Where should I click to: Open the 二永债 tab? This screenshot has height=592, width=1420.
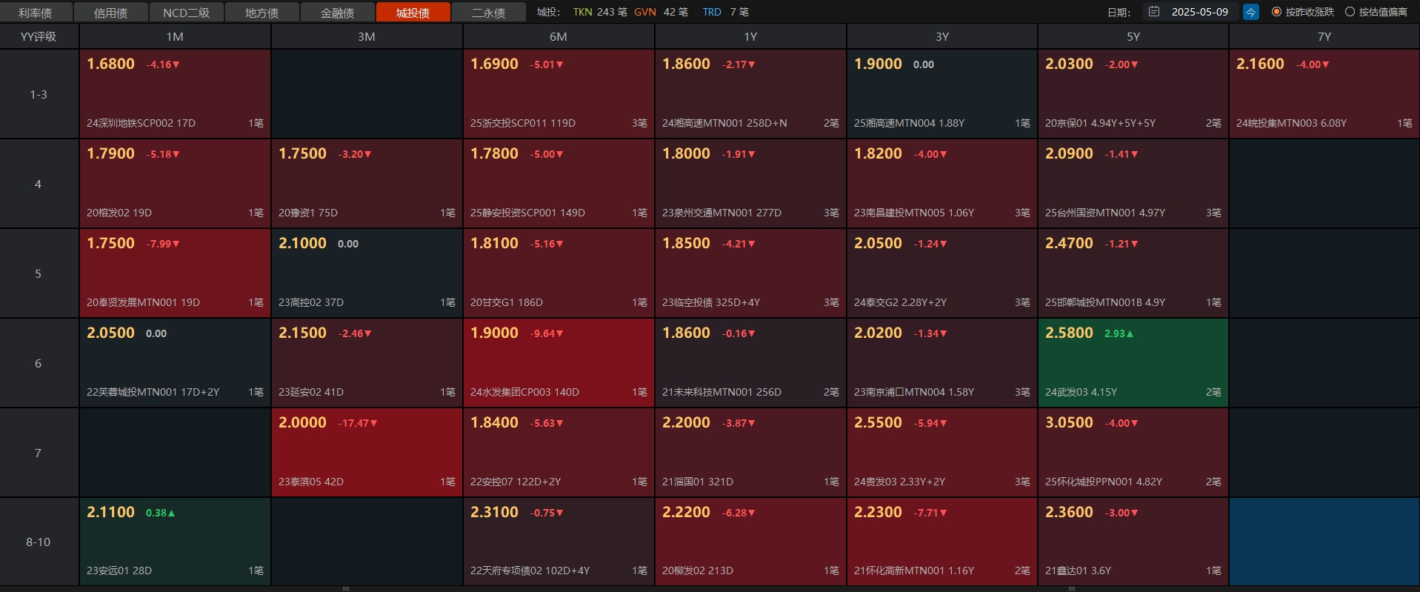(488, 13)
